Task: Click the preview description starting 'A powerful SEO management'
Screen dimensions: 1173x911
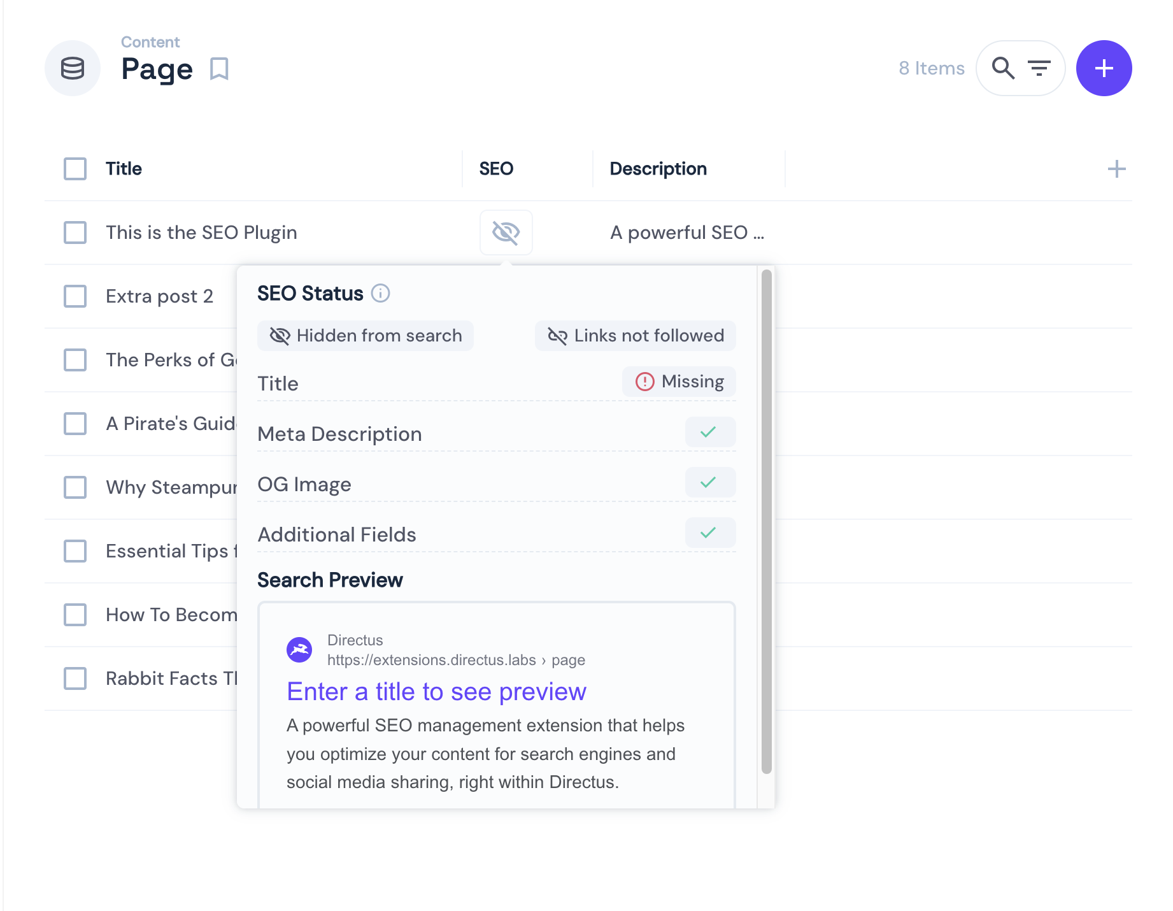Action: [x=485, y=754]
